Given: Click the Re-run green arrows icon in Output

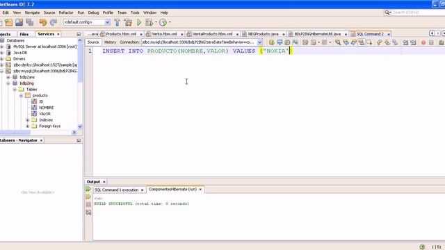Looking at the screenshot, I should [88, 189].
